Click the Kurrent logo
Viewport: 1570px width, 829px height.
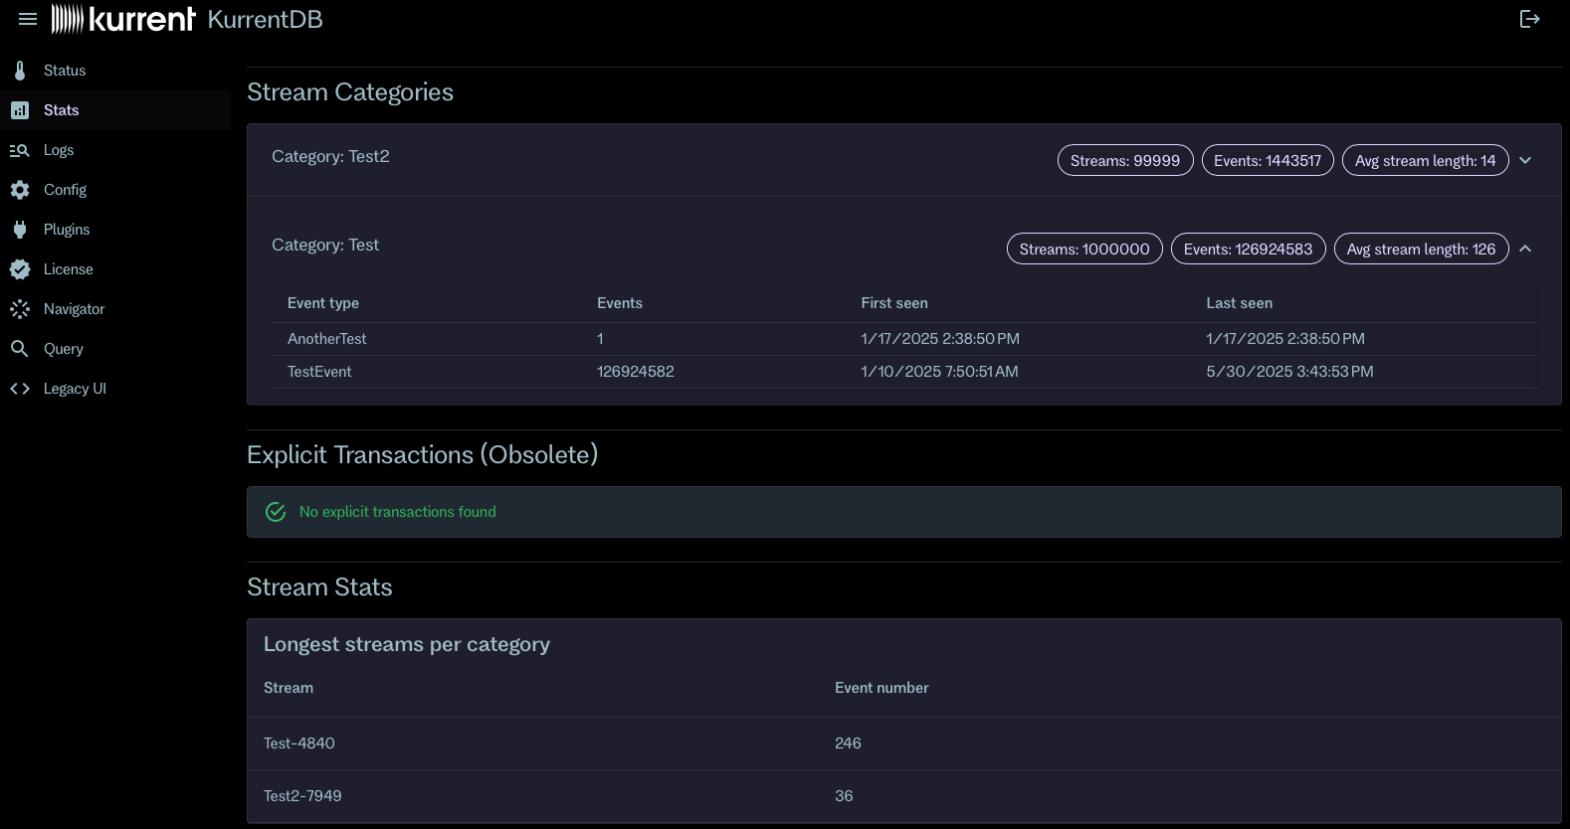(x=123, y=19)
